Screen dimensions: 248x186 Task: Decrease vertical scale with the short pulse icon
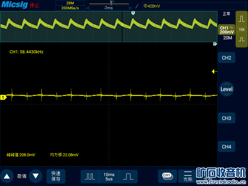coord(241,39)
